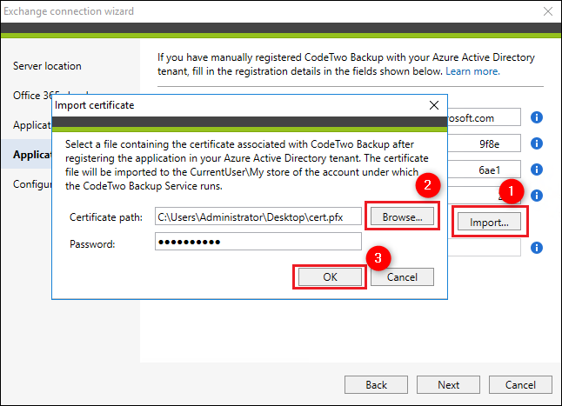Go Back in the wizard
Image resolution: width=562 pixels, height=406 pixels.
pyautogui.click(x=376, y=385)
